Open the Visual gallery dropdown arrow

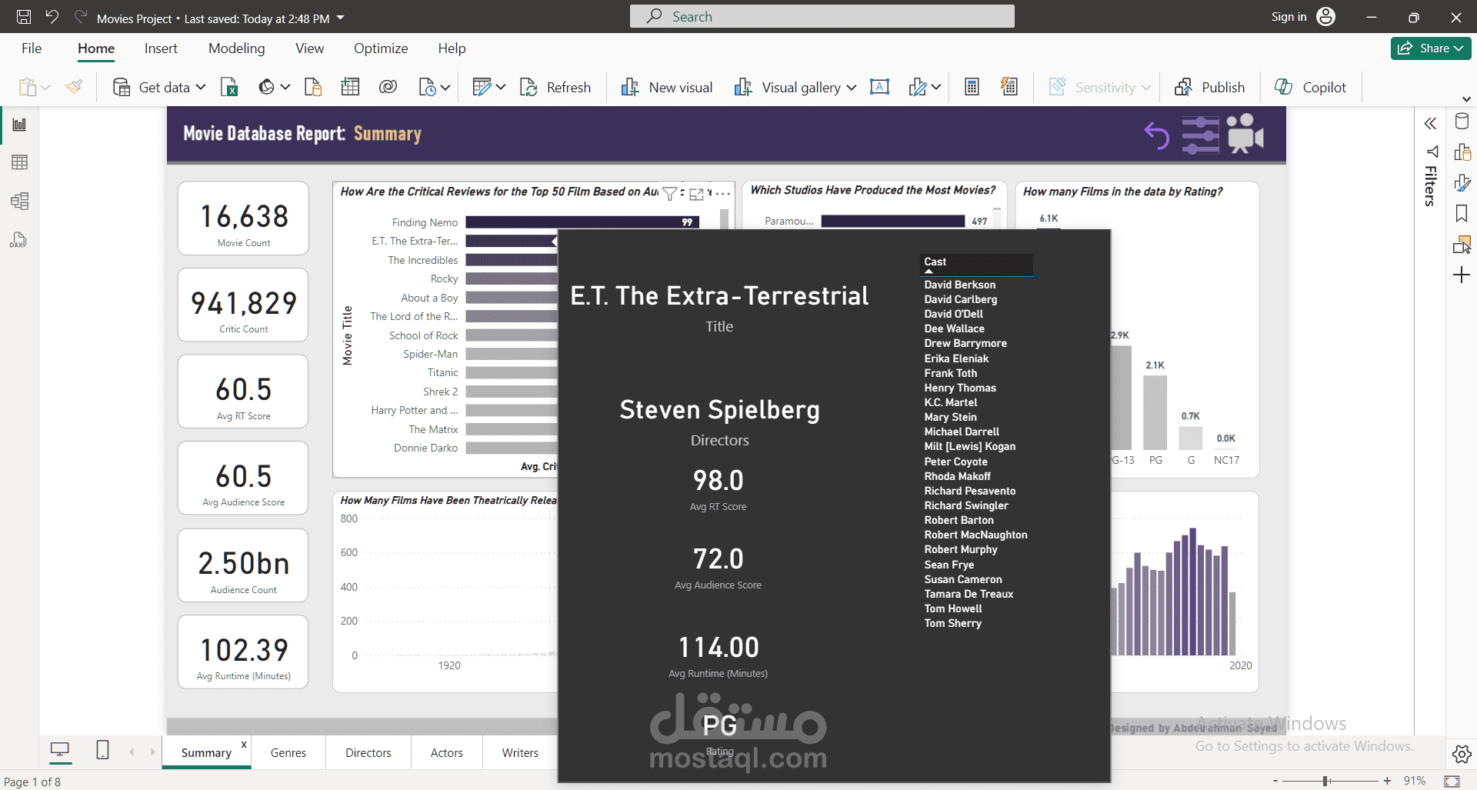851,88
